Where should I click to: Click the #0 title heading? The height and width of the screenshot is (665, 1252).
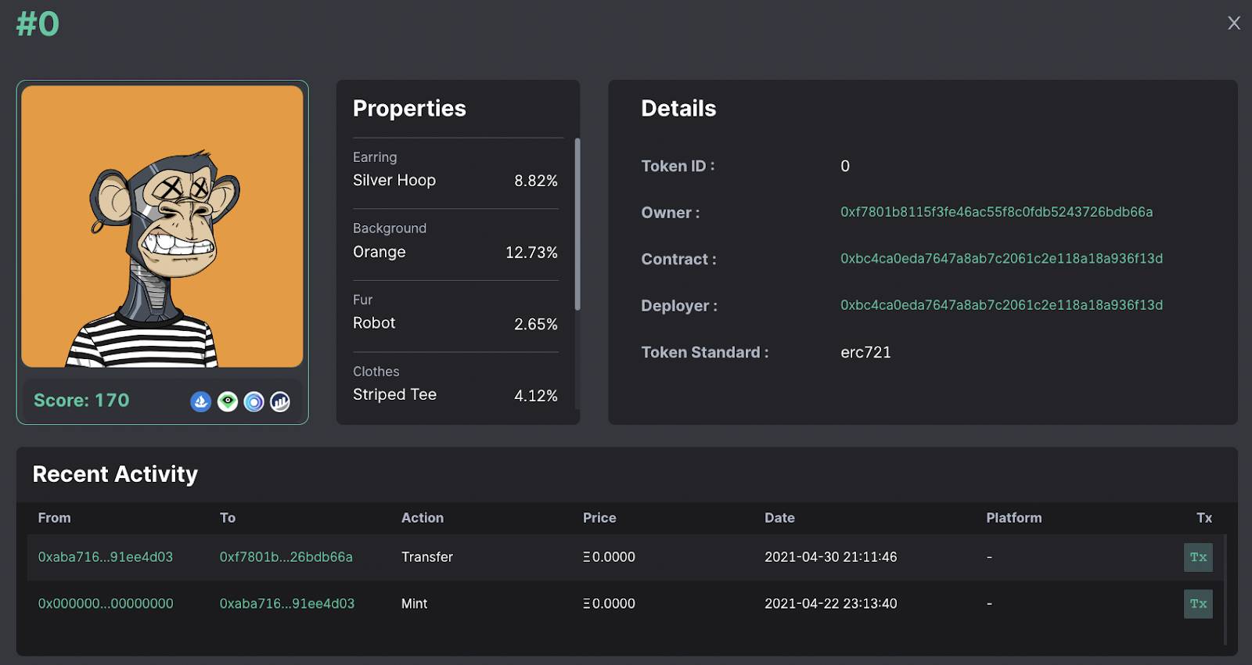[38, 24]
